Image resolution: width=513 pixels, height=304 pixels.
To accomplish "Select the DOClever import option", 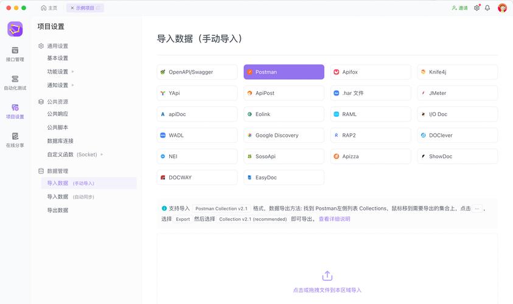I will [x=458, y=136].
